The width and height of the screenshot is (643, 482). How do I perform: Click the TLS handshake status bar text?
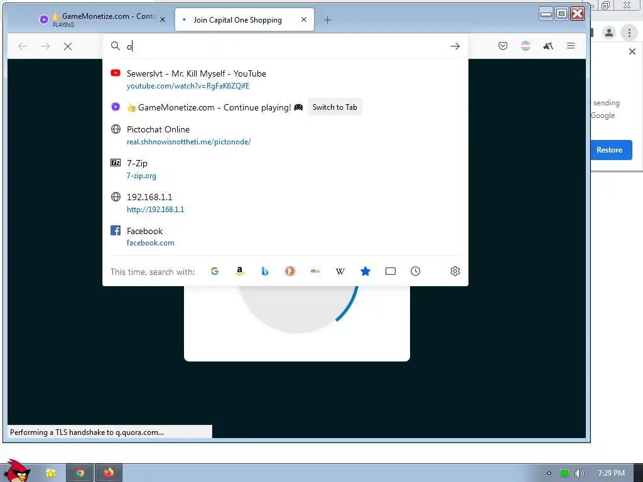pyautogui.click(x=87, y=432)
